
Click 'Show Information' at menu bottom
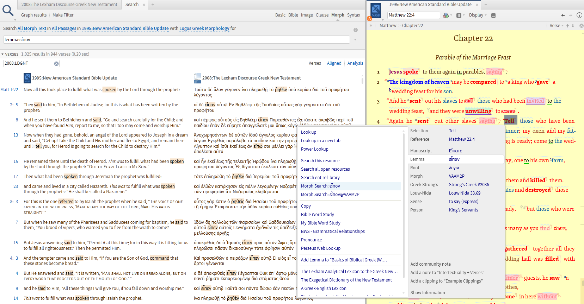click(428, 293)
